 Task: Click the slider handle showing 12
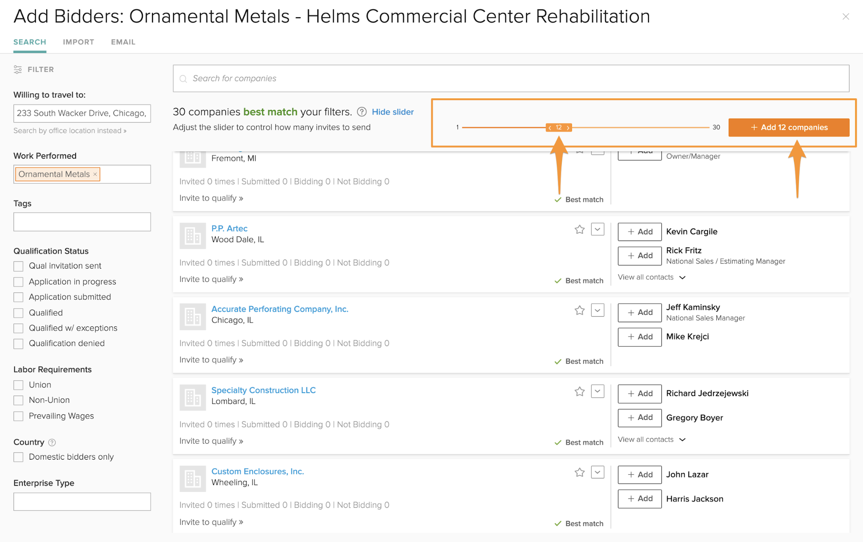pos(559,128)
